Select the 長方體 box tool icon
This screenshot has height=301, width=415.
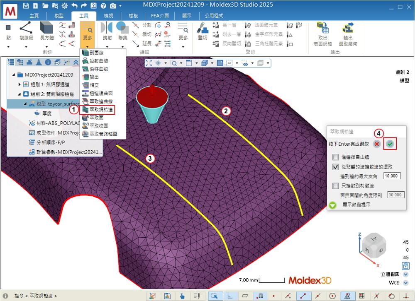point(46,27)
